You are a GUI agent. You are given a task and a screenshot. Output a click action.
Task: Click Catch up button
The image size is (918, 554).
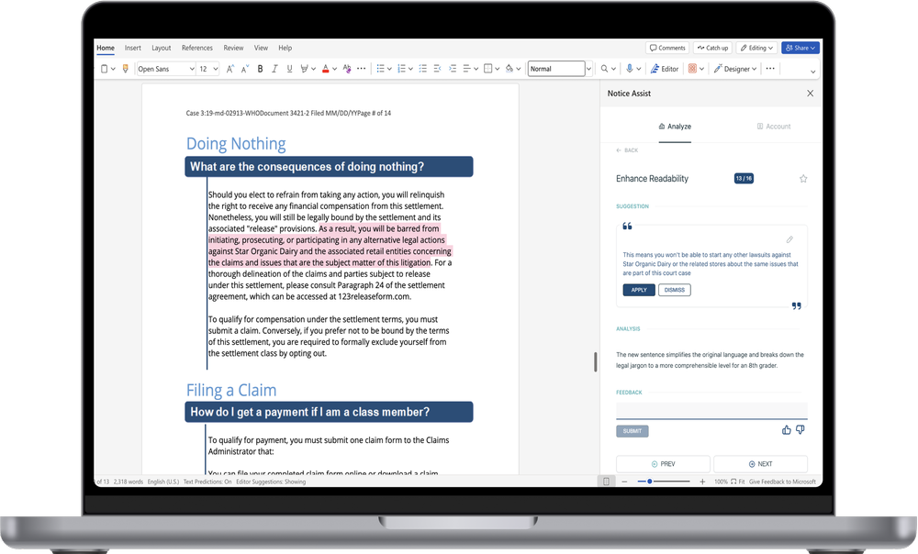pos(712,48)
